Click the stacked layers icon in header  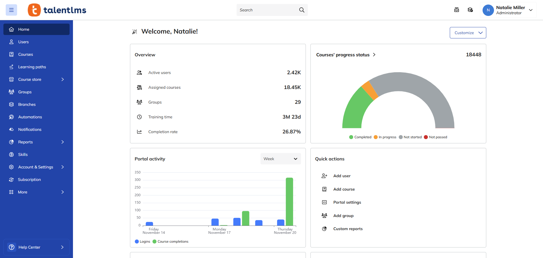click(470, 10)
